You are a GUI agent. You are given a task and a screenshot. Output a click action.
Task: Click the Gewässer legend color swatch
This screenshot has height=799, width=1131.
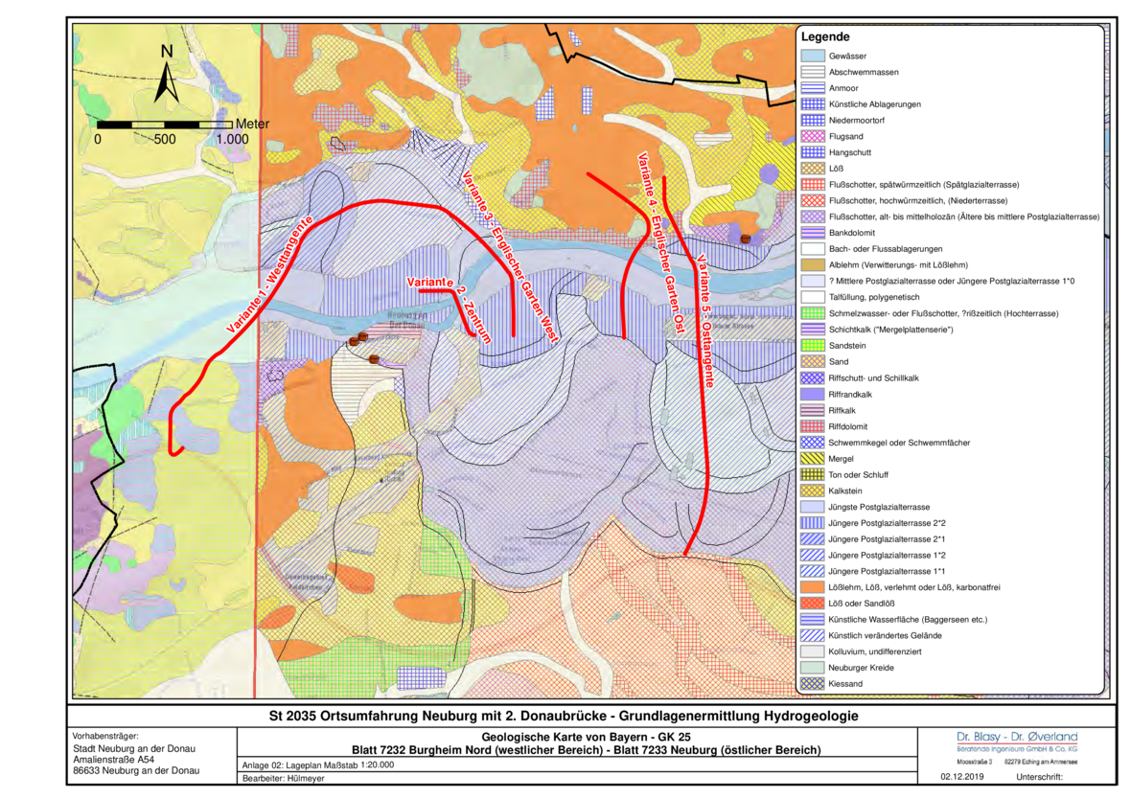[813, 56]
